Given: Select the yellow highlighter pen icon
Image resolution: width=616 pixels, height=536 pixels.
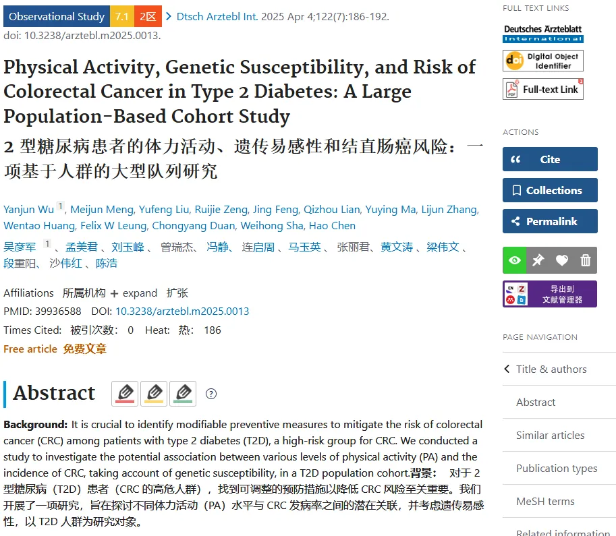Looking at the screenshot, I should pyautogui.click(x=154, y=394).
